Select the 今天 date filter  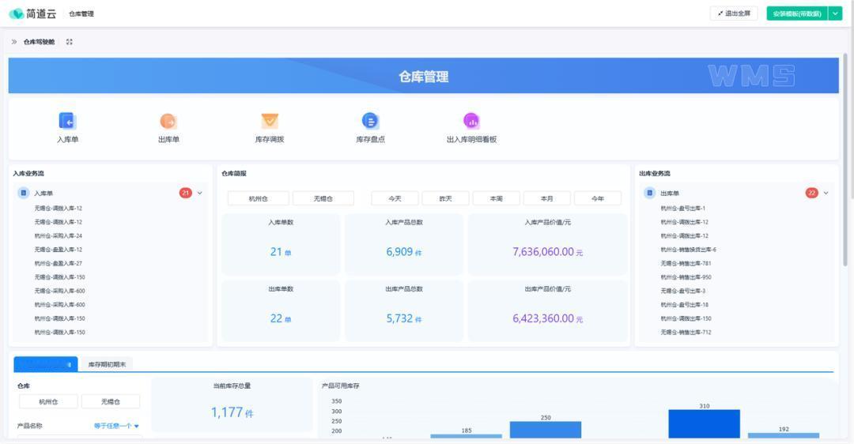[395, 198]
